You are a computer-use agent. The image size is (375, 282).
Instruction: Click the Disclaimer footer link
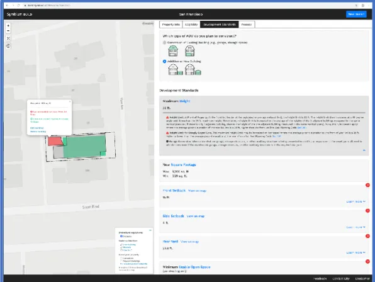coord(362,279)
